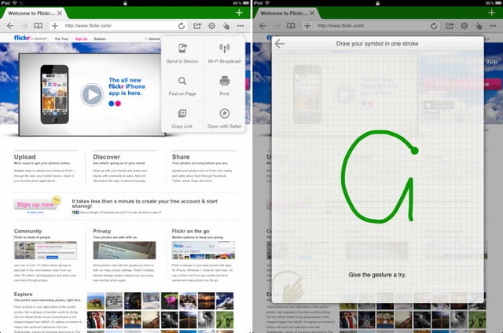This screenshot has width=503, height=333.
Task: Click the Share section heading
Action: [181, 157]
